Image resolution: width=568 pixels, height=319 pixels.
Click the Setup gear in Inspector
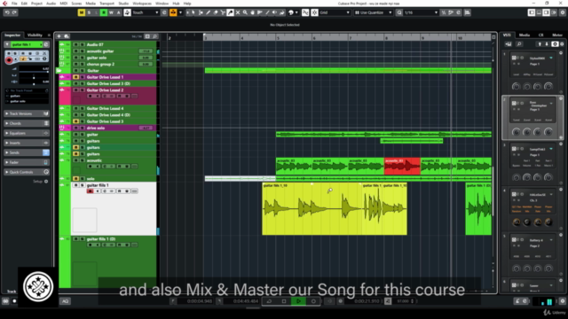pyautogui.click(x=46, y=181)
